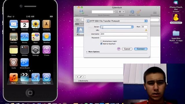Click the purple help question button

[119, 49]
